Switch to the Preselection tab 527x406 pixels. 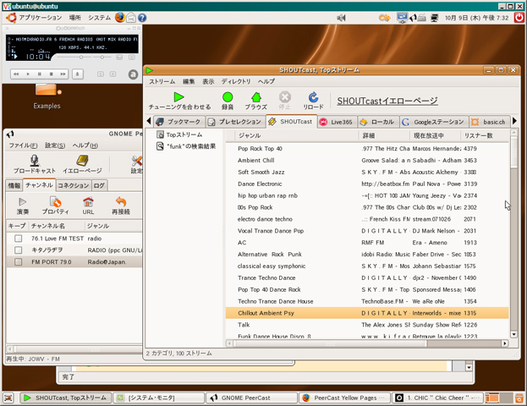235,122
